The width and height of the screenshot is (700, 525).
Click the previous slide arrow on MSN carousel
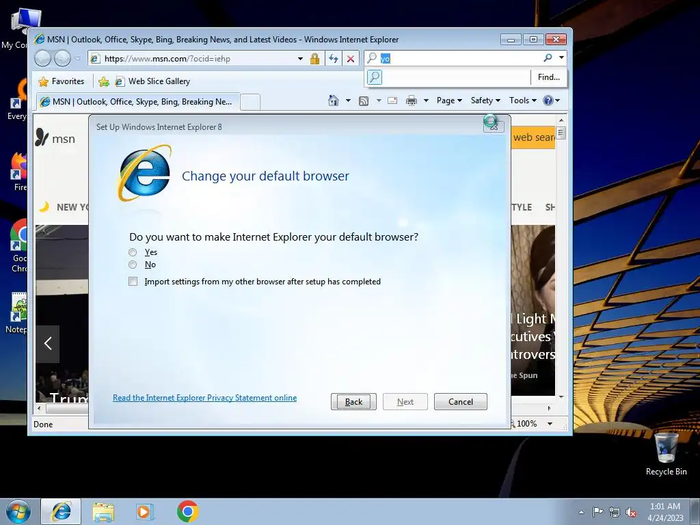click(x=48, y=343)
